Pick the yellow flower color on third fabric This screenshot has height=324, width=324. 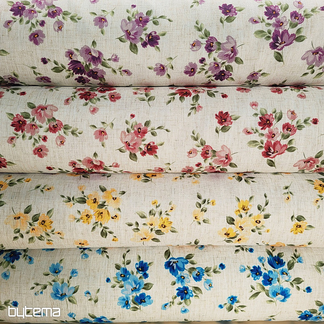click(x=93, y=201)
